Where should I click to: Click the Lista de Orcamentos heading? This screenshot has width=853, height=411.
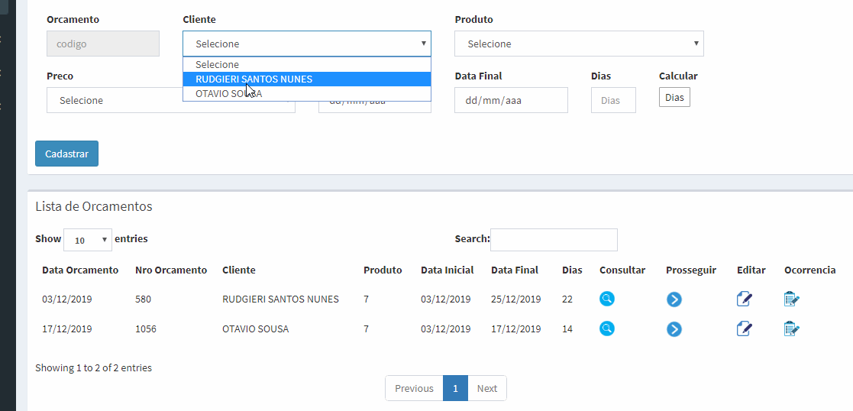94,206
